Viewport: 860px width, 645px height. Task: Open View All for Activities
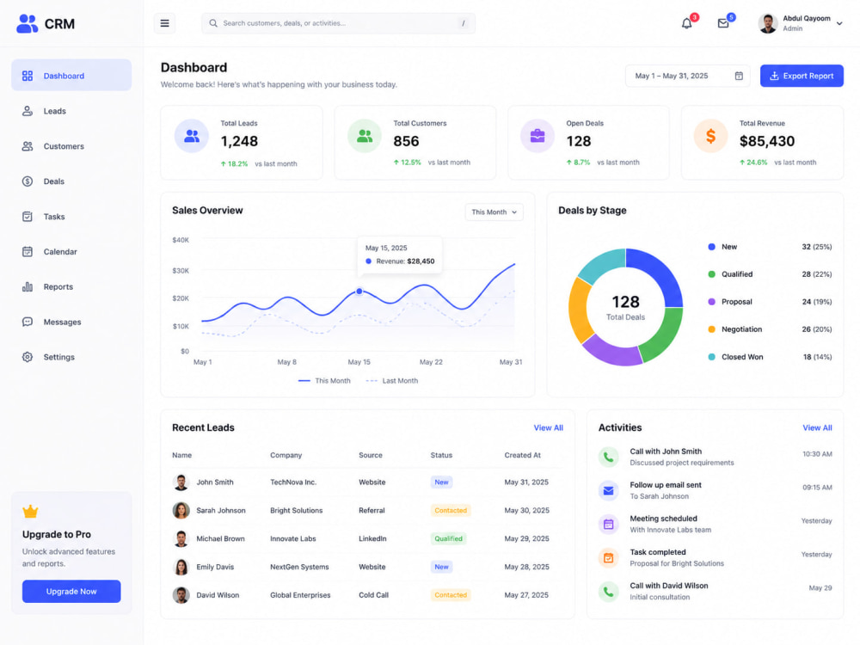coord(817,427)
